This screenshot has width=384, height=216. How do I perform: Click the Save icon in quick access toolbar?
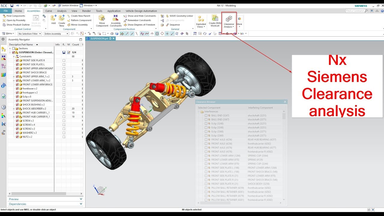(12, 5)
